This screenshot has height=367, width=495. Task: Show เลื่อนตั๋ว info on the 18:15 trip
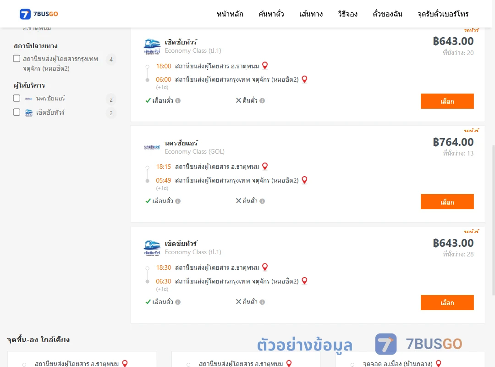(178, 201)
